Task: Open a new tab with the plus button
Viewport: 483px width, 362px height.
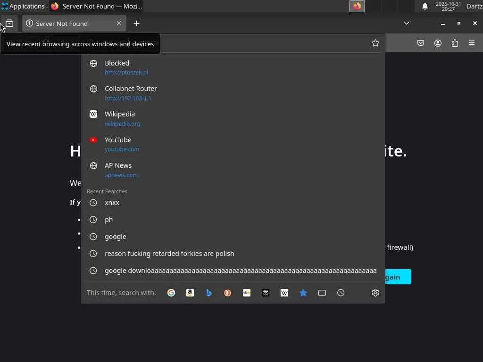Action: (x=136, y=24)
